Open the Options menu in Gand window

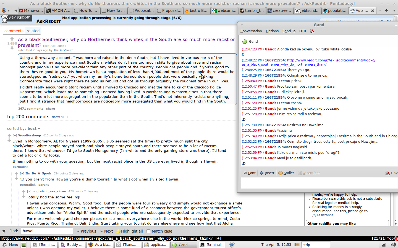[x=272, y=31]
